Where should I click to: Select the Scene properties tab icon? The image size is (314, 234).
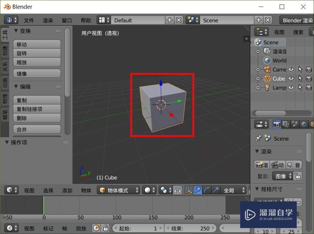[x=295, y=124]
